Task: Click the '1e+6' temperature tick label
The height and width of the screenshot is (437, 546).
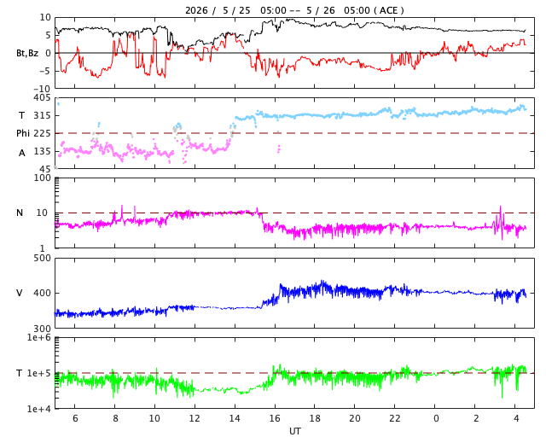Action: tap(39, 337)
